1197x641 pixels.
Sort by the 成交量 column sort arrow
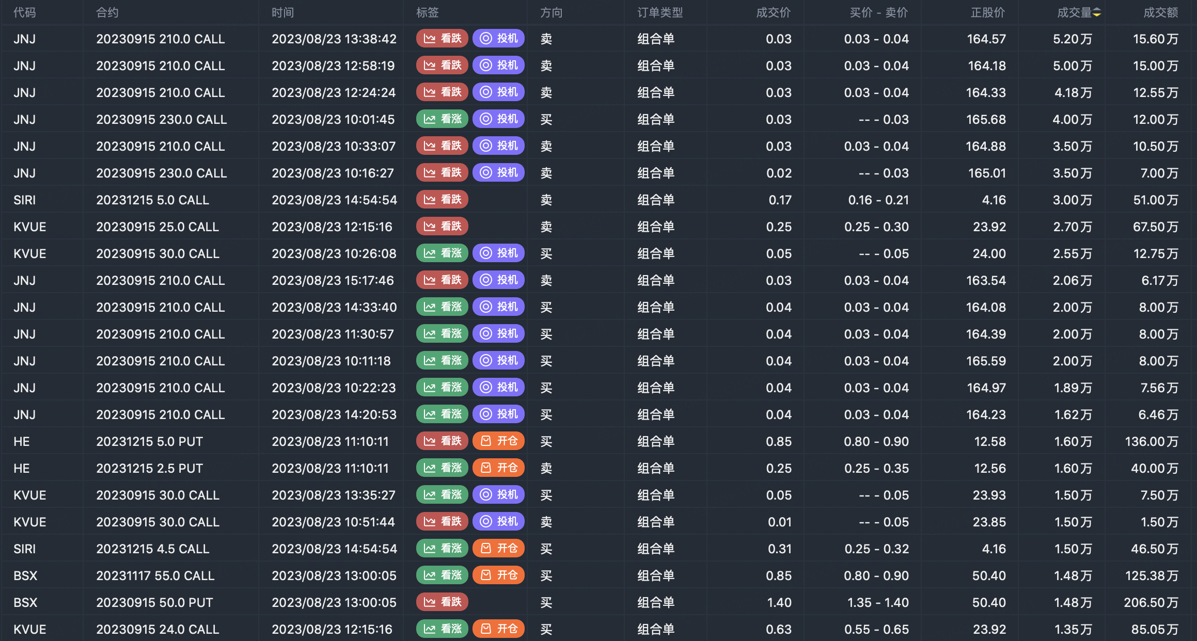click(1097, 12)
